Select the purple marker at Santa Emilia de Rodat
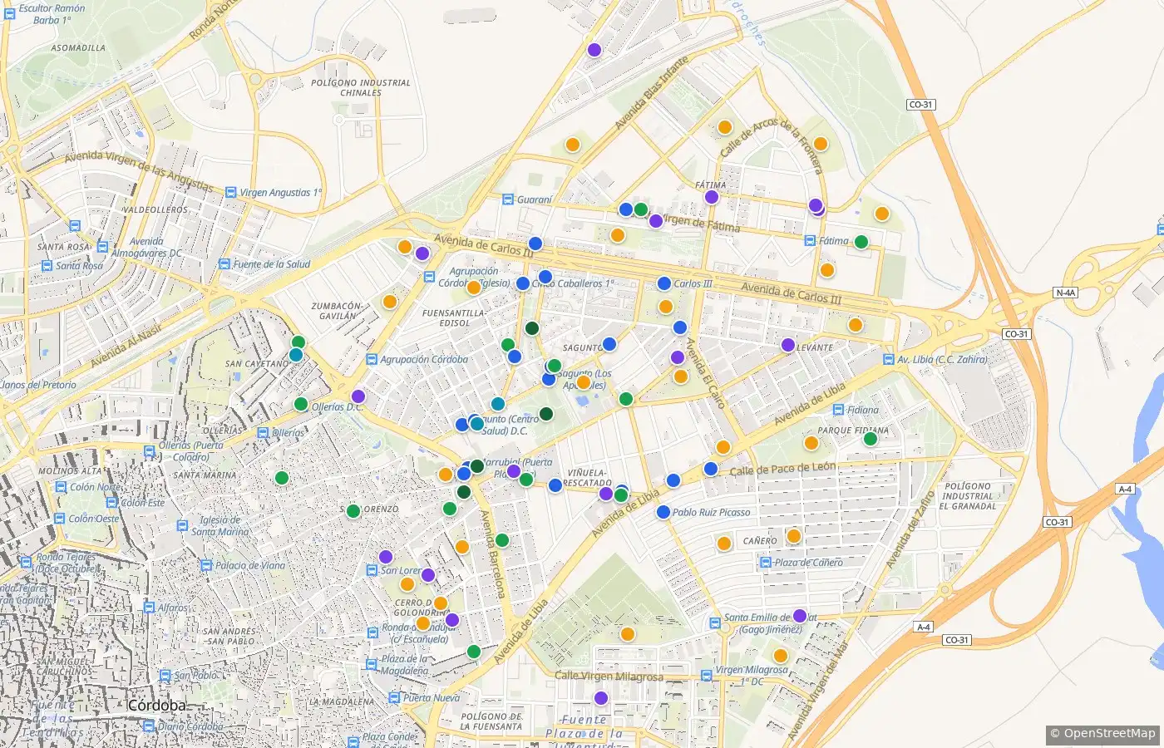1164x748 pixels. [x=800, y=616]
